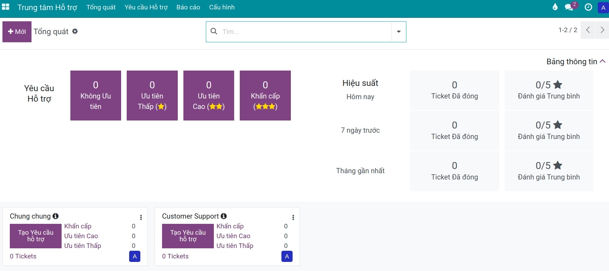The image size is (609, 271).
Task: Click the A avatar on Customer Support card
Action: click(x=287, y=257)
